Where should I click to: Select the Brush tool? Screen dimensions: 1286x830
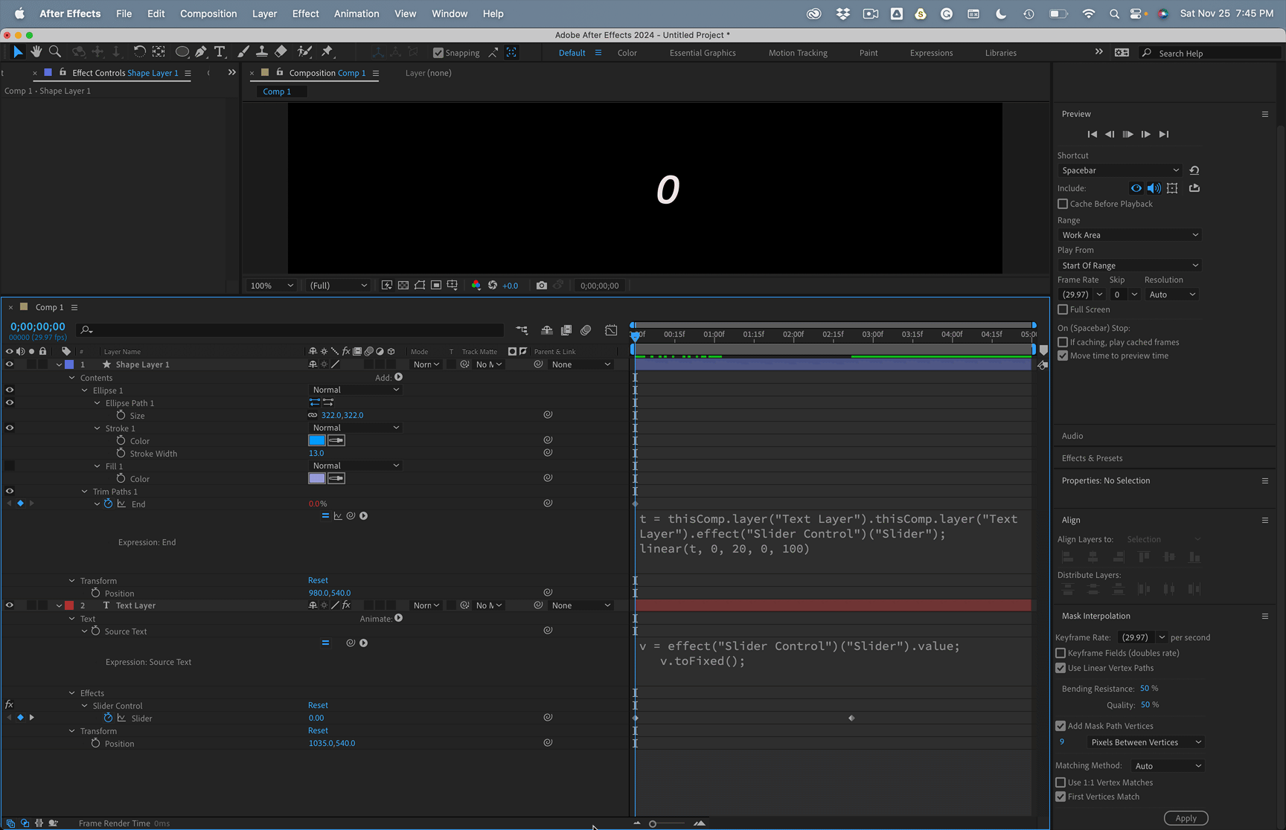[x=243, y=51]
